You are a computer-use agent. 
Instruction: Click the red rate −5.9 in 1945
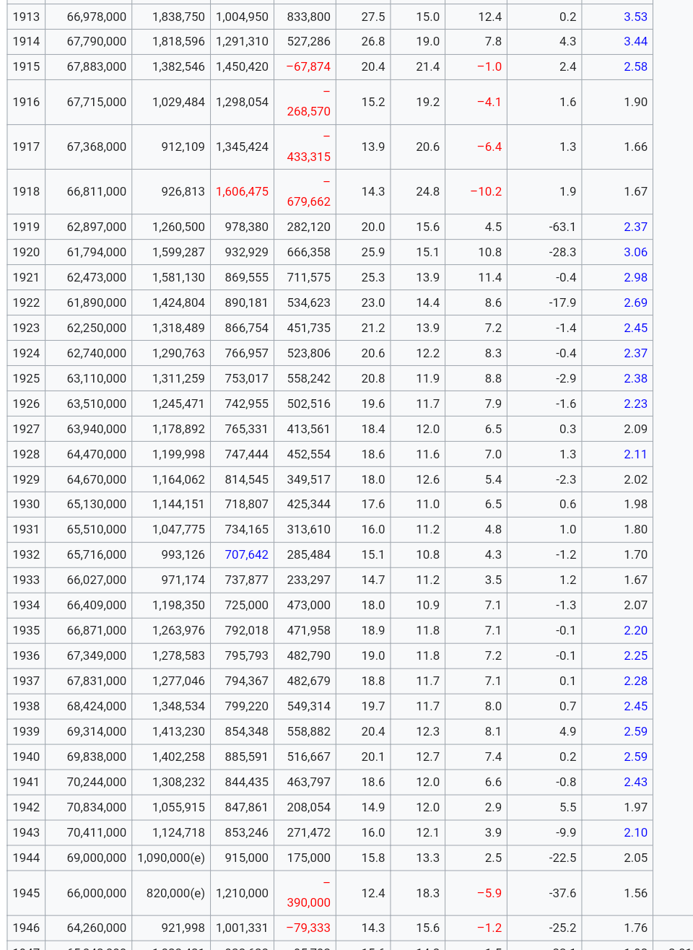(x=489, y=894)
